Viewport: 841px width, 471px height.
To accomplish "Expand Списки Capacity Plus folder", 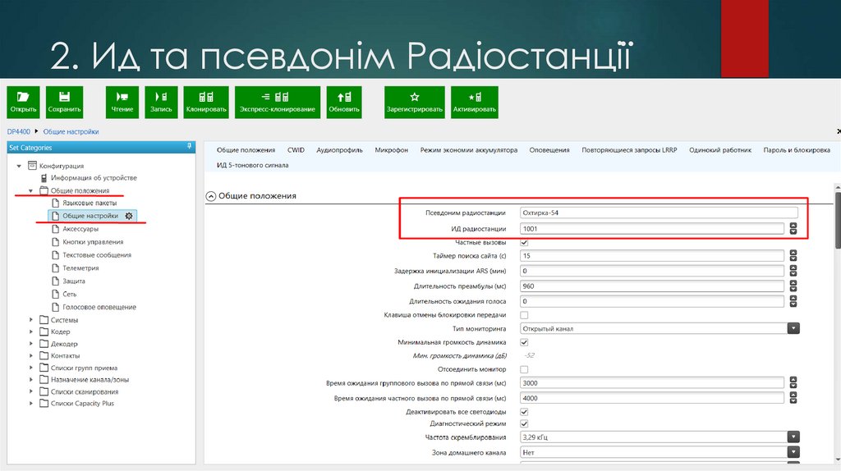I will [x=30, y=403].
